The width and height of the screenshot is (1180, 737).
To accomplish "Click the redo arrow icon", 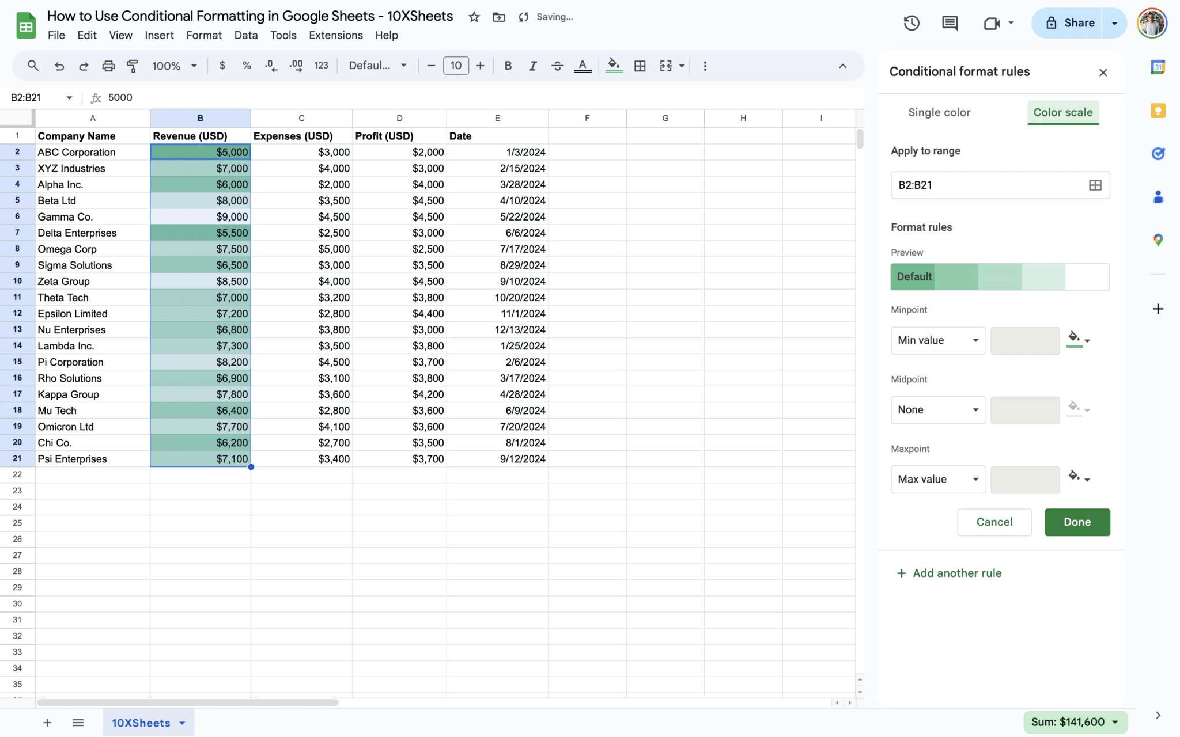I will point(84,66).
